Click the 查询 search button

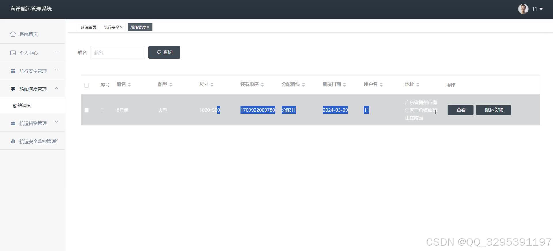click(164, 52)
